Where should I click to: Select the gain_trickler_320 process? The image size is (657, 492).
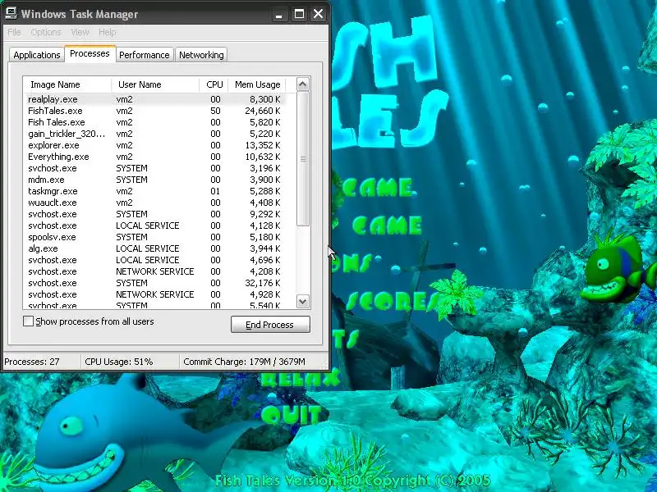(154, 134)
